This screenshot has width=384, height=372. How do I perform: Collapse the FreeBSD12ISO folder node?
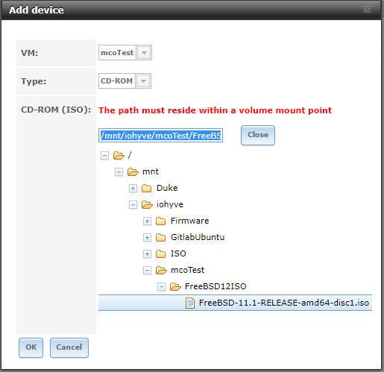click(161, 287)
